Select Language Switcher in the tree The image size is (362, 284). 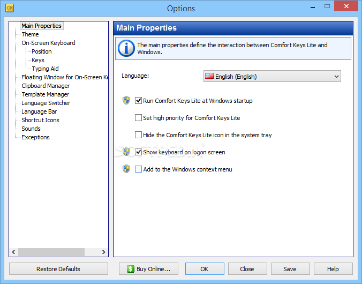tap(46, 103)
